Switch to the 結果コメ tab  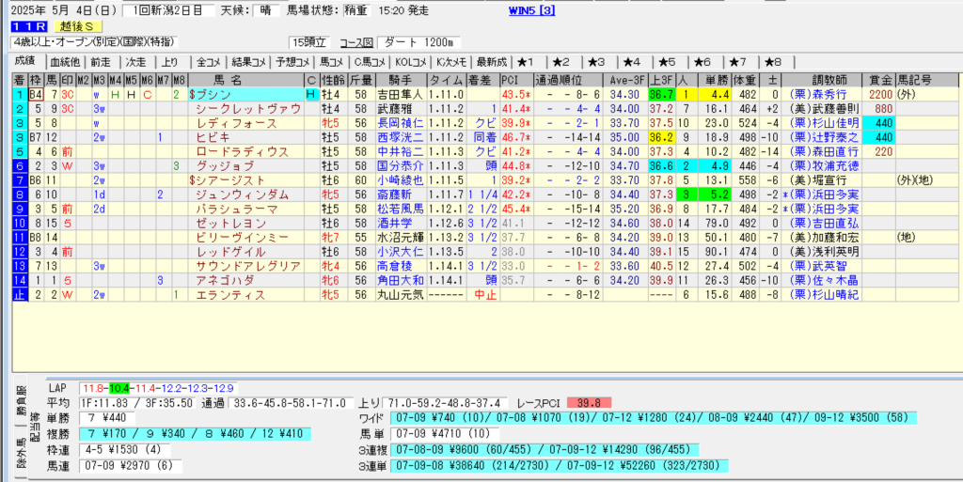pos(249,62)
